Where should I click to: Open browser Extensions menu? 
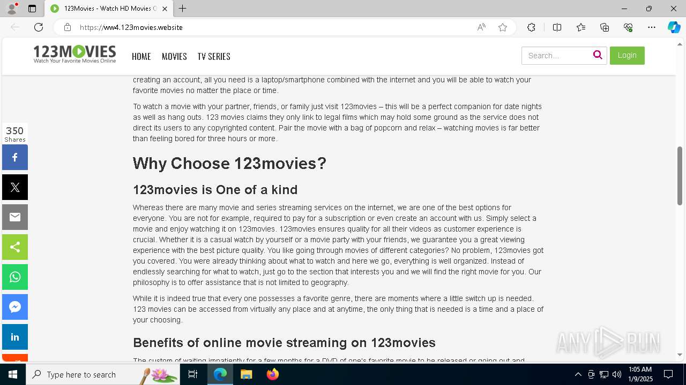click(x=531, y=27)
